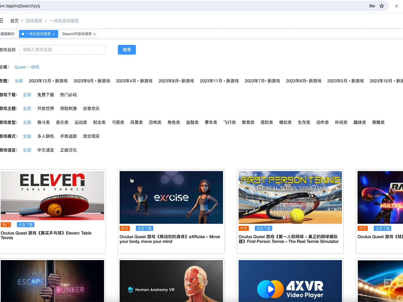
Task: Click 点击下载 under eXRcise
Action: pos(145,228)
